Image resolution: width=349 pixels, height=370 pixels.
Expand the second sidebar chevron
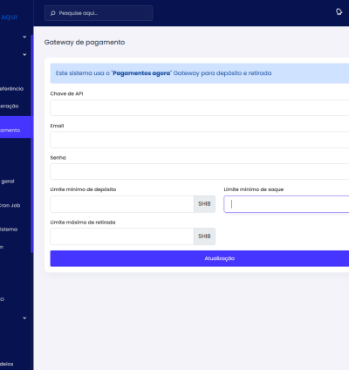tap(24, 54)
